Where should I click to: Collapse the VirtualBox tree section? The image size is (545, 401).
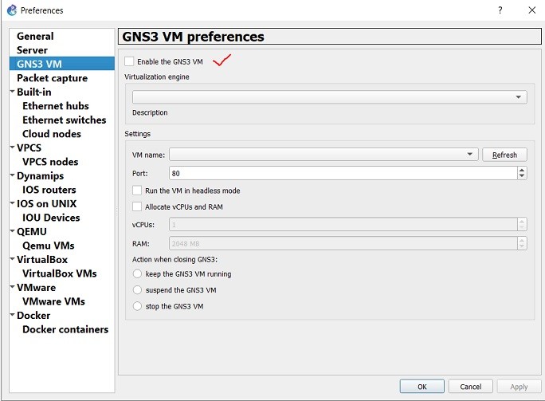click(13, 259)
